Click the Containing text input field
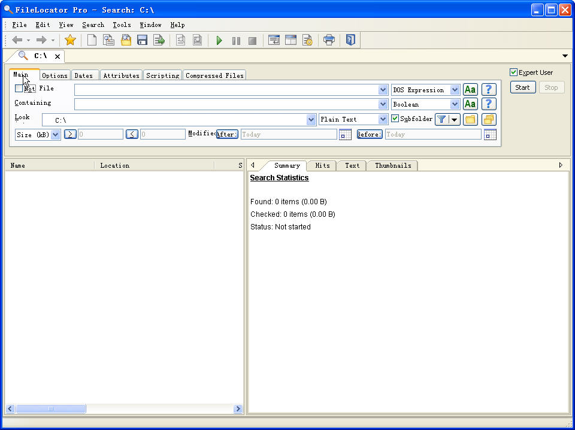The height and width of the screenshot is (430, 575). tap(226, 104)
